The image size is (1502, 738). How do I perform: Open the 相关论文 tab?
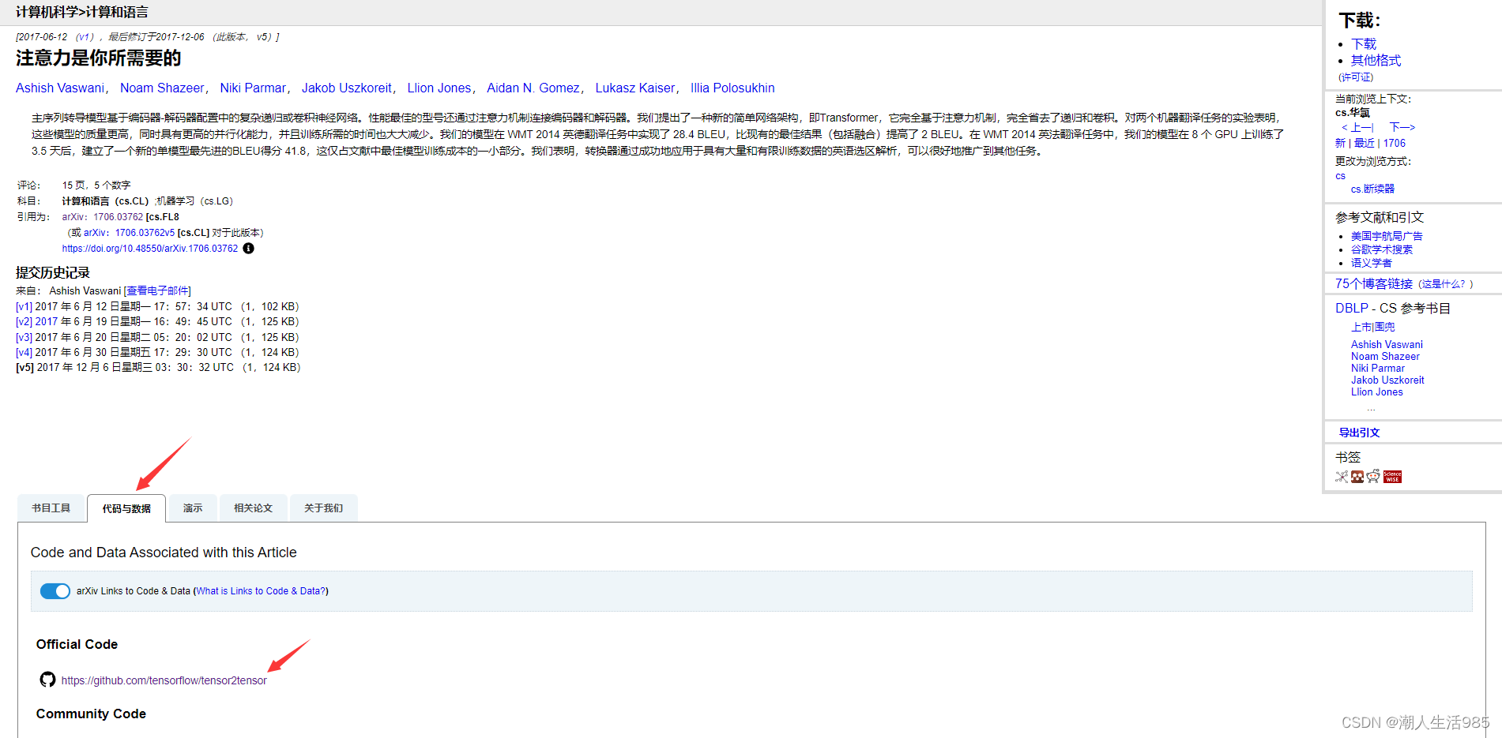pos(253,508)
